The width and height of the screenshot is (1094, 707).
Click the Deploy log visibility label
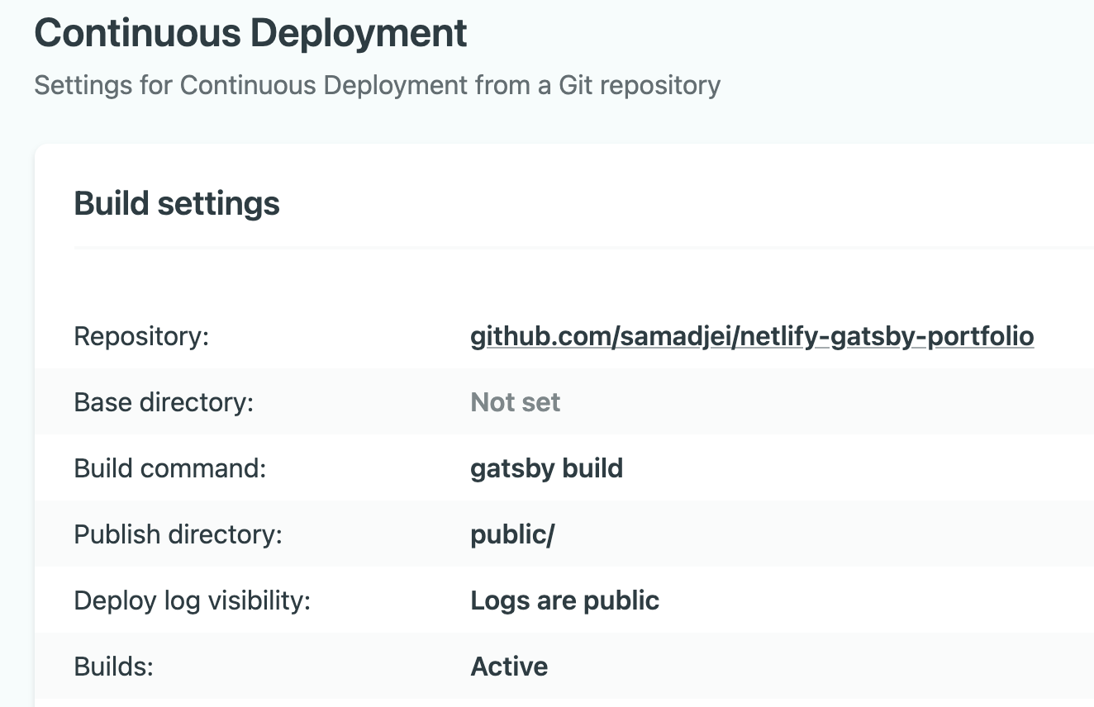[x=192, y=600]
